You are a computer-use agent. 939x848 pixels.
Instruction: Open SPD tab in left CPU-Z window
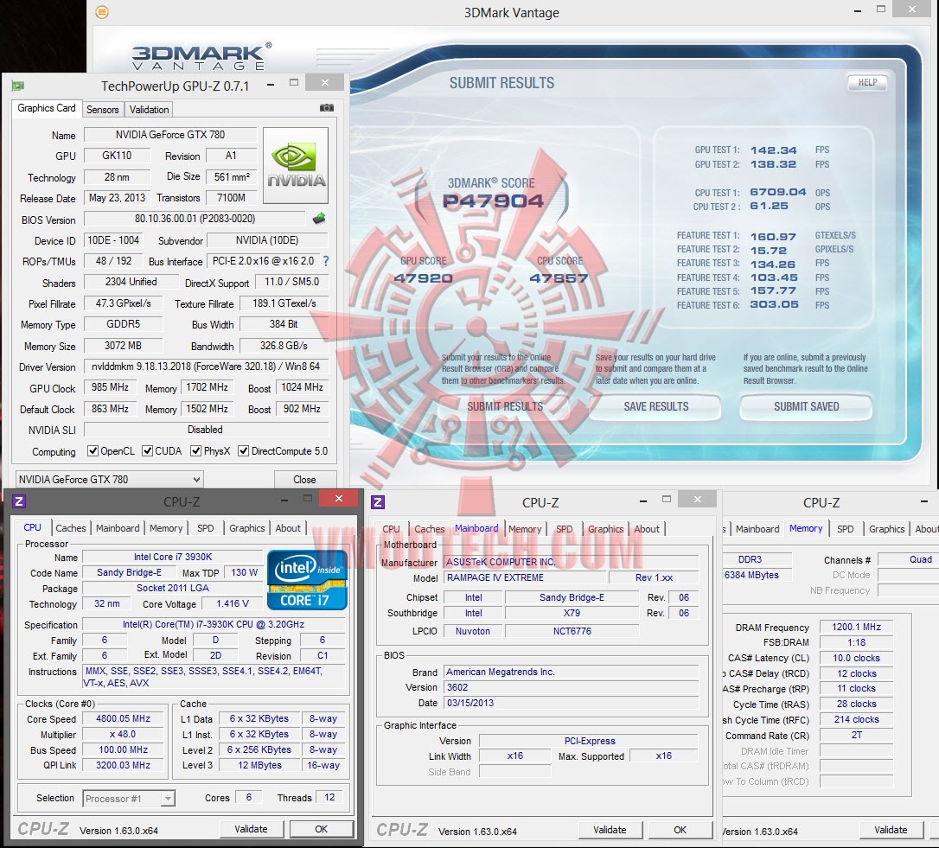point(206,528)
